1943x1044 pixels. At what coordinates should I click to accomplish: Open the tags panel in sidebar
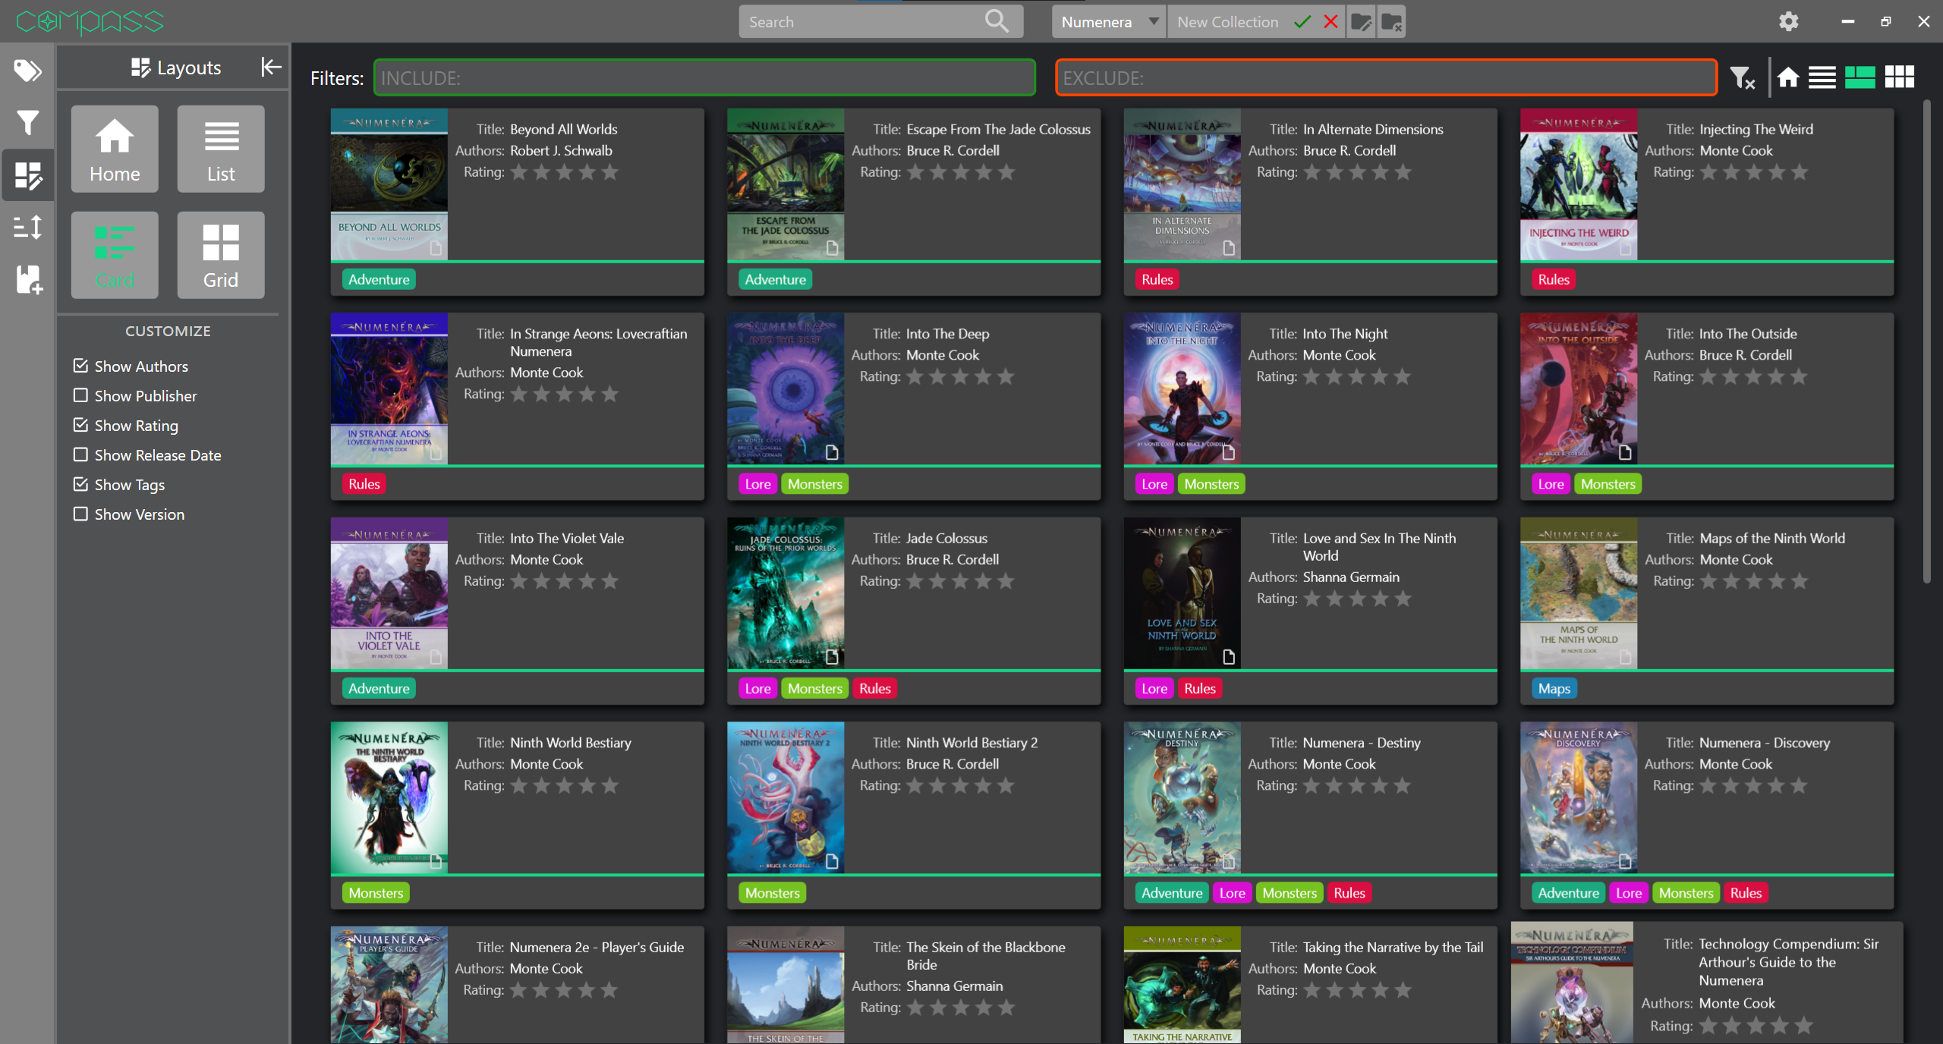[27, 71]
